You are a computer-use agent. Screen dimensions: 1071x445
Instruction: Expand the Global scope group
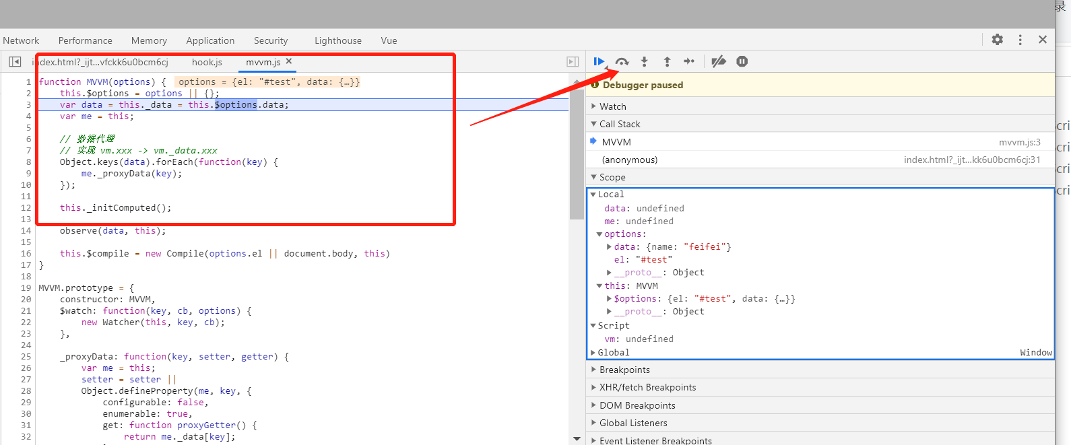tap(593, 353)
